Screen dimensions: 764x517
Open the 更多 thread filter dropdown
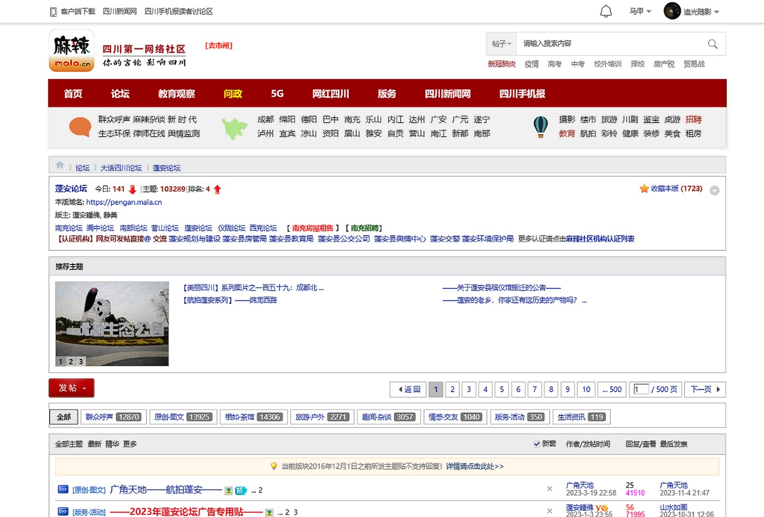130,444
